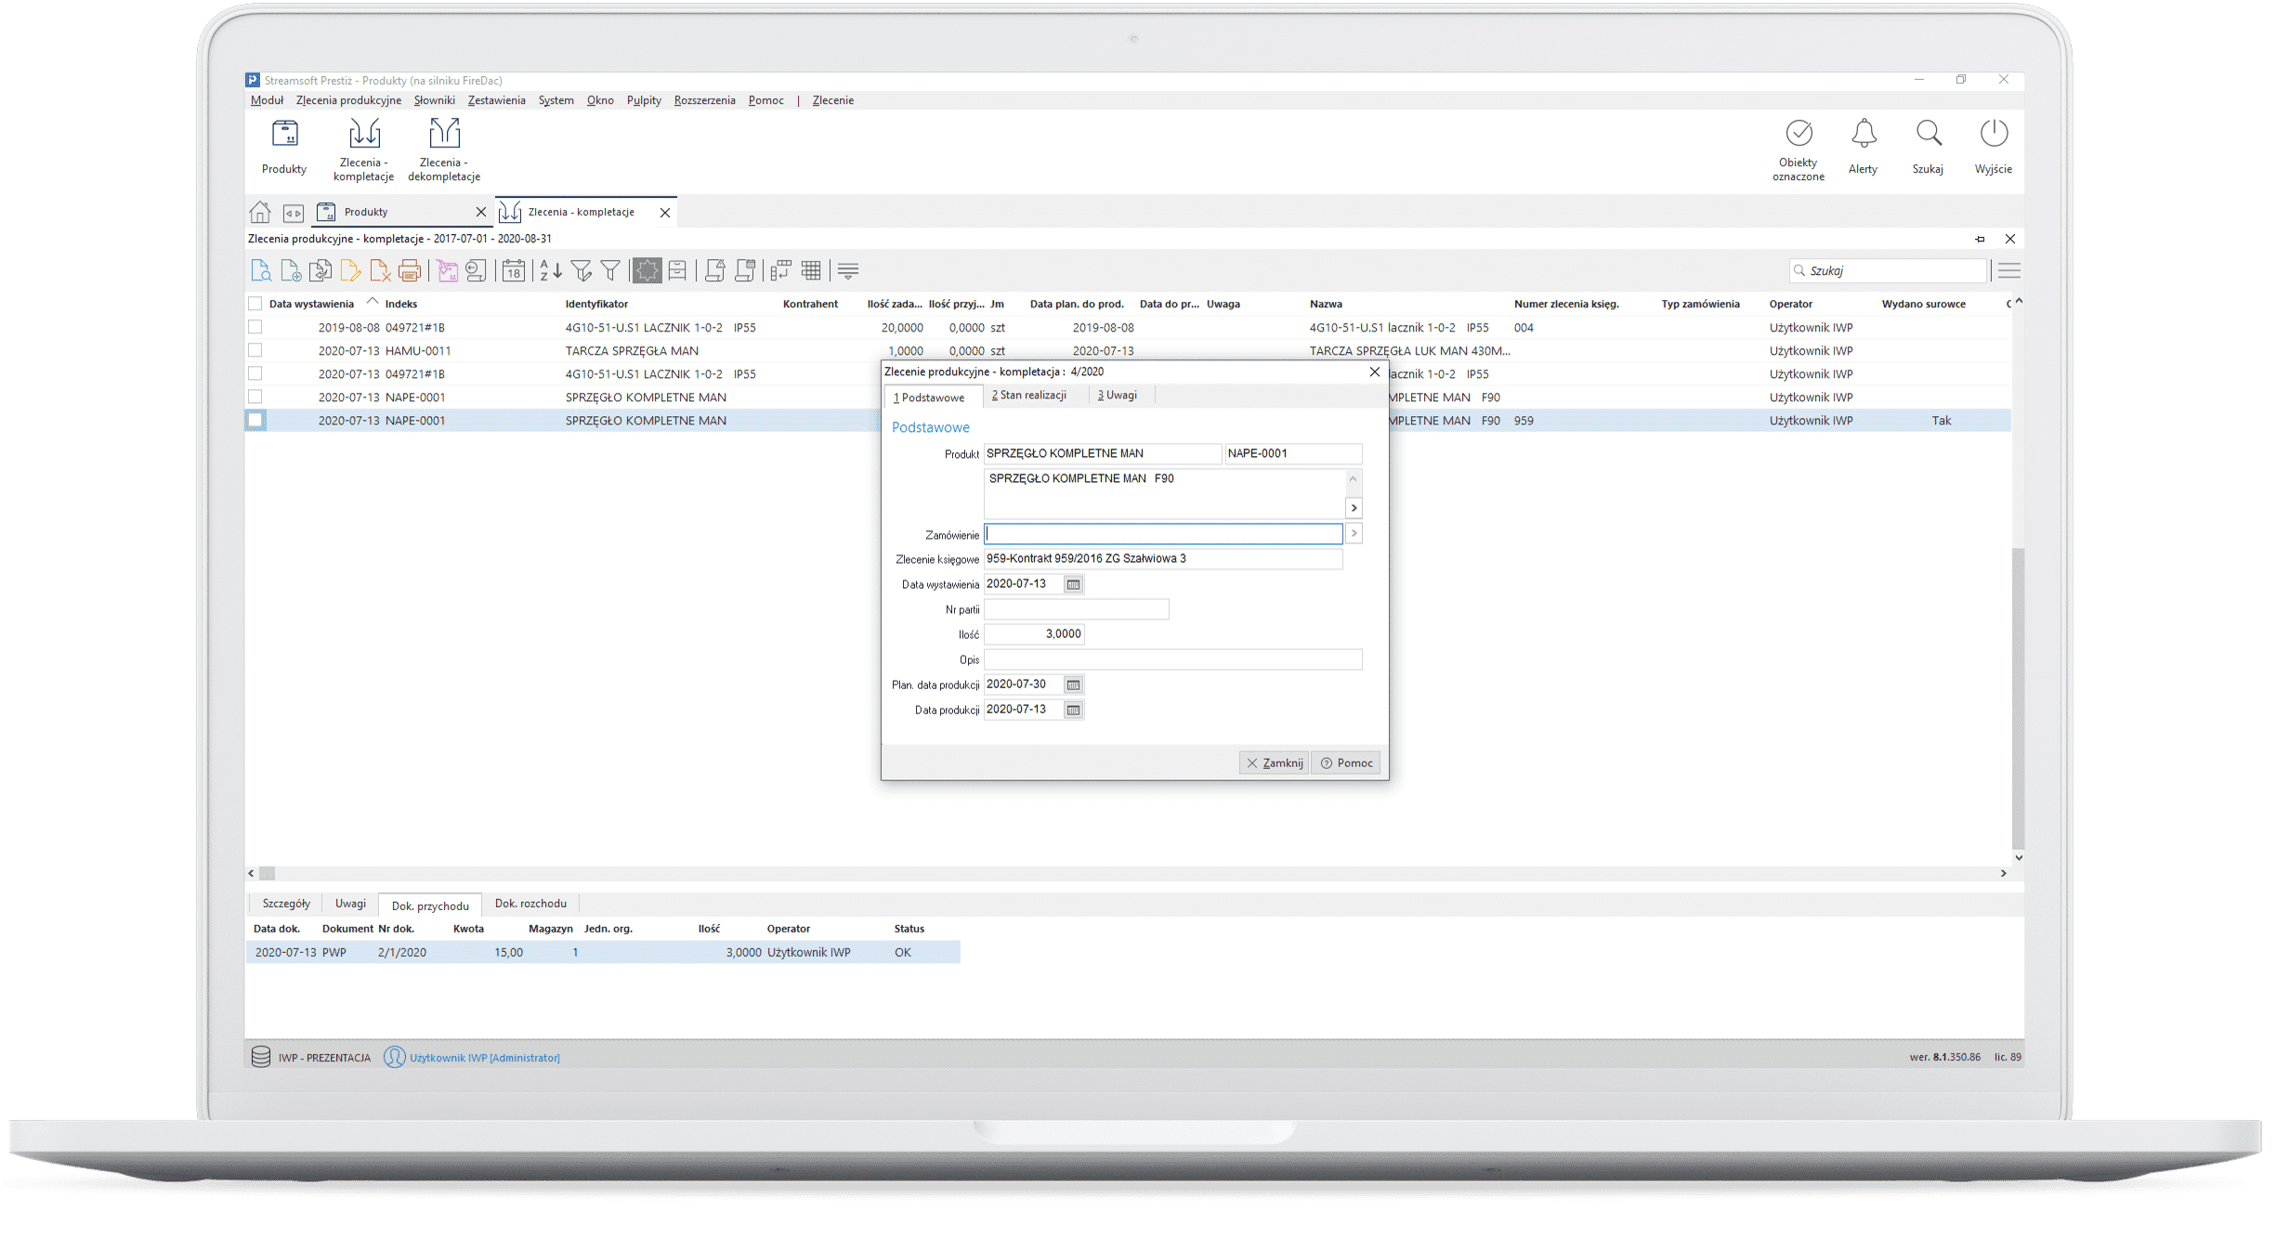This screenshot has width=2276, height=1238.
Task: Open the Produkty ribbon icon
Action: coord(284,147)
